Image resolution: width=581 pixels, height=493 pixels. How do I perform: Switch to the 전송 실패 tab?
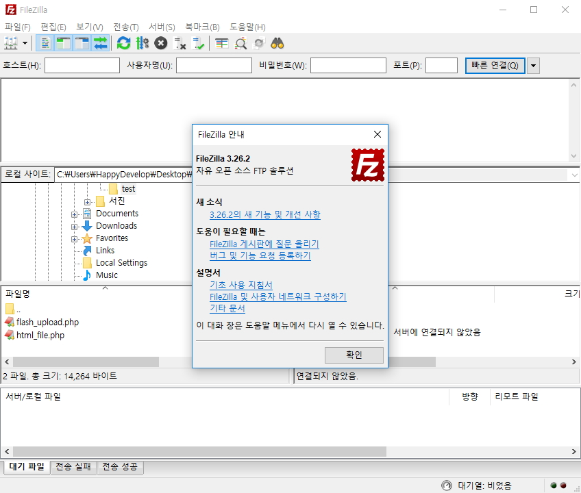[x=73, y=467]
